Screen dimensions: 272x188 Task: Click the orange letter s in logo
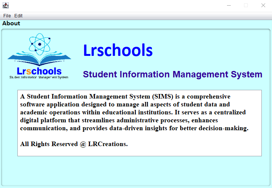click(29, 71)
